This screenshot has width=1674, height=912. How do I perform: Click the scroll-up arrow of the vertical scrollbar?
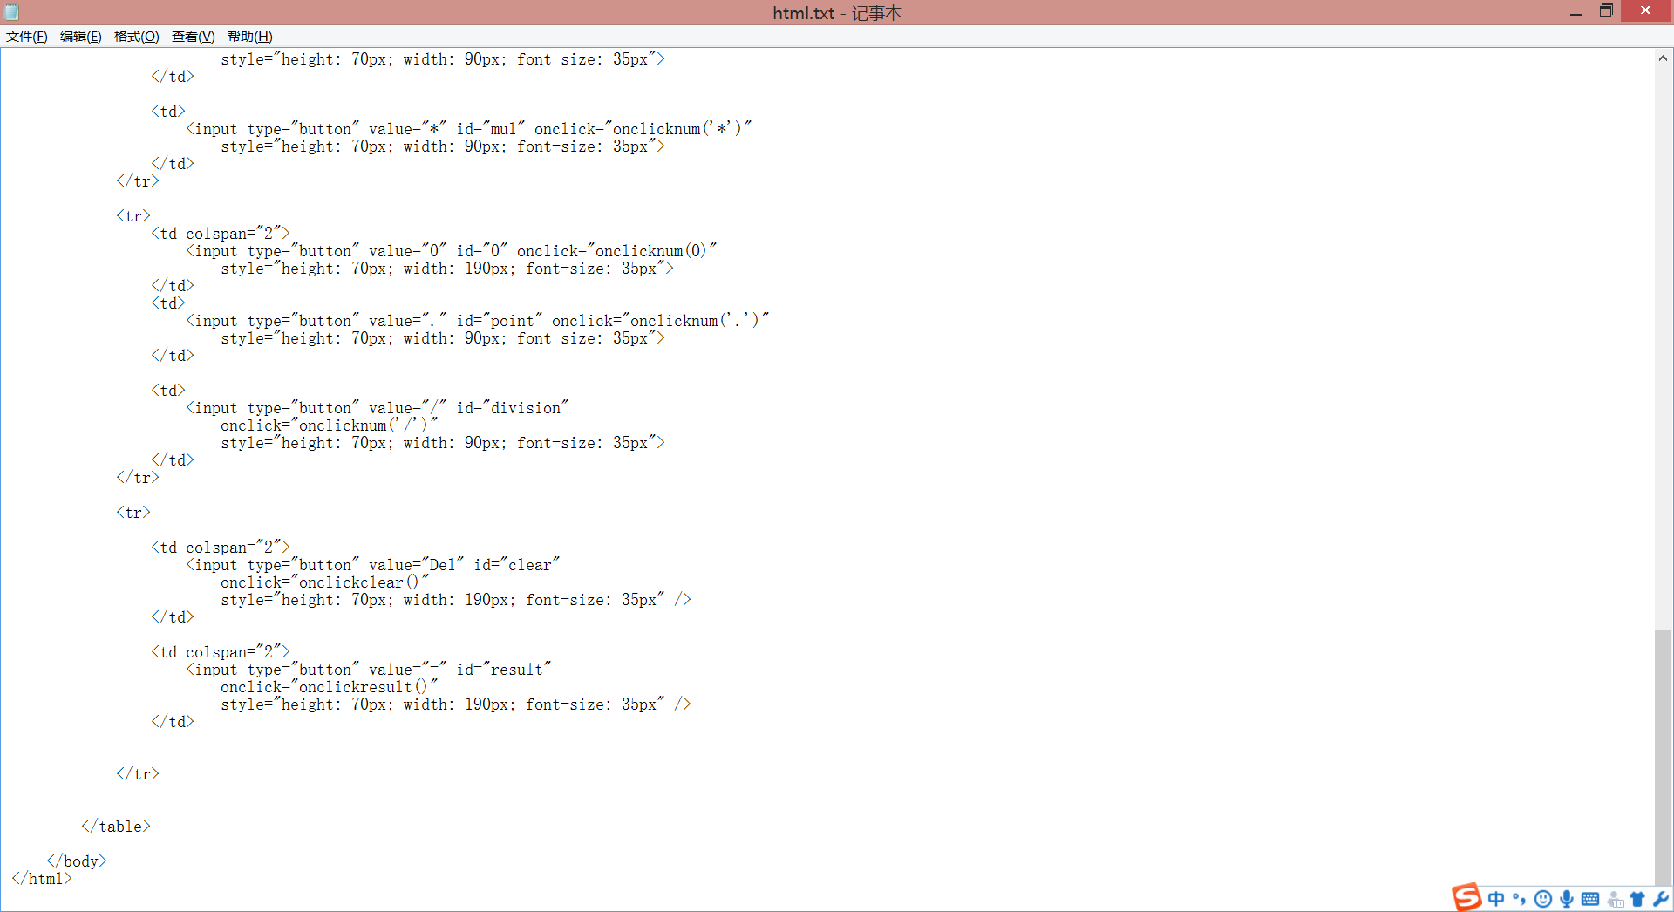(x=1663, y=58)
